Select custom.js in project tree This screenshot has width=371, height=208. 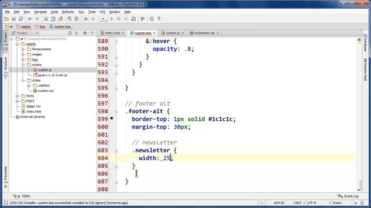tap(45, 70)
